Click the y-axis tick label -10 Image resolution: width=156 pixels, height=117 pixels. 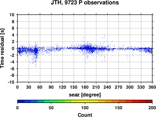(x=11, y=82)
